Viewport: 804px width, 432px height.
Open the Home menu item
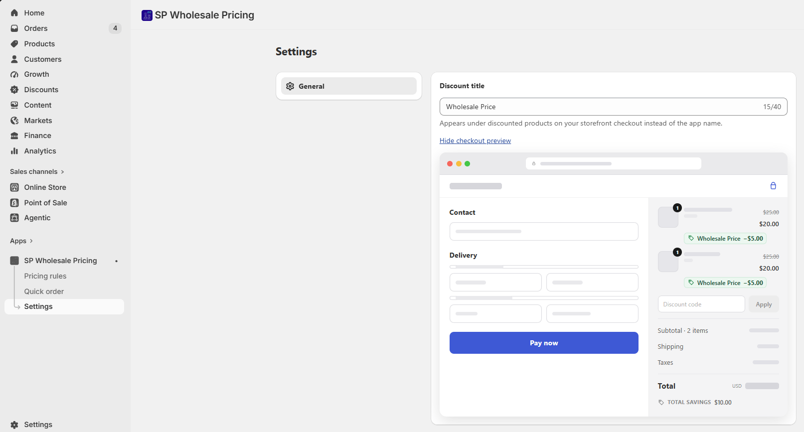coord(64,13)
